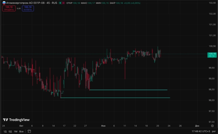Select the 1Д time range
Screen dimensions: 218x134
pos(5,131)
